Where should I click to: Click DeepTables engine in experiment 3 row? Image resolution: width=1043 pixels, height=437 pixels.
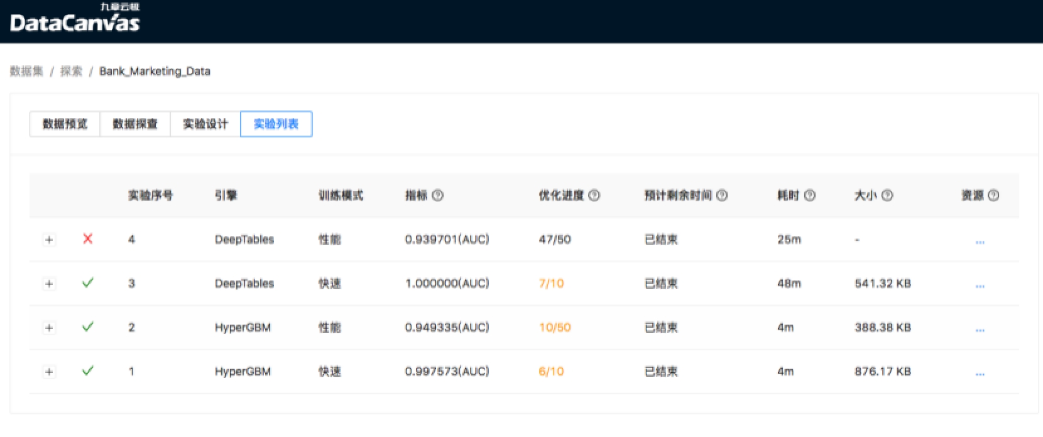(244, 283)
